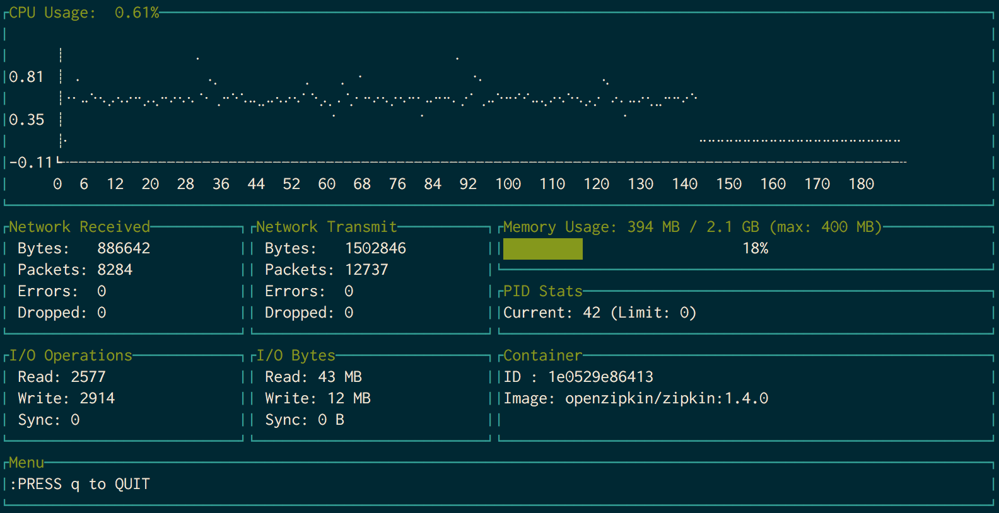Select the Network Received panel title
Screen dimensions: 999x513
pos(79,227)
